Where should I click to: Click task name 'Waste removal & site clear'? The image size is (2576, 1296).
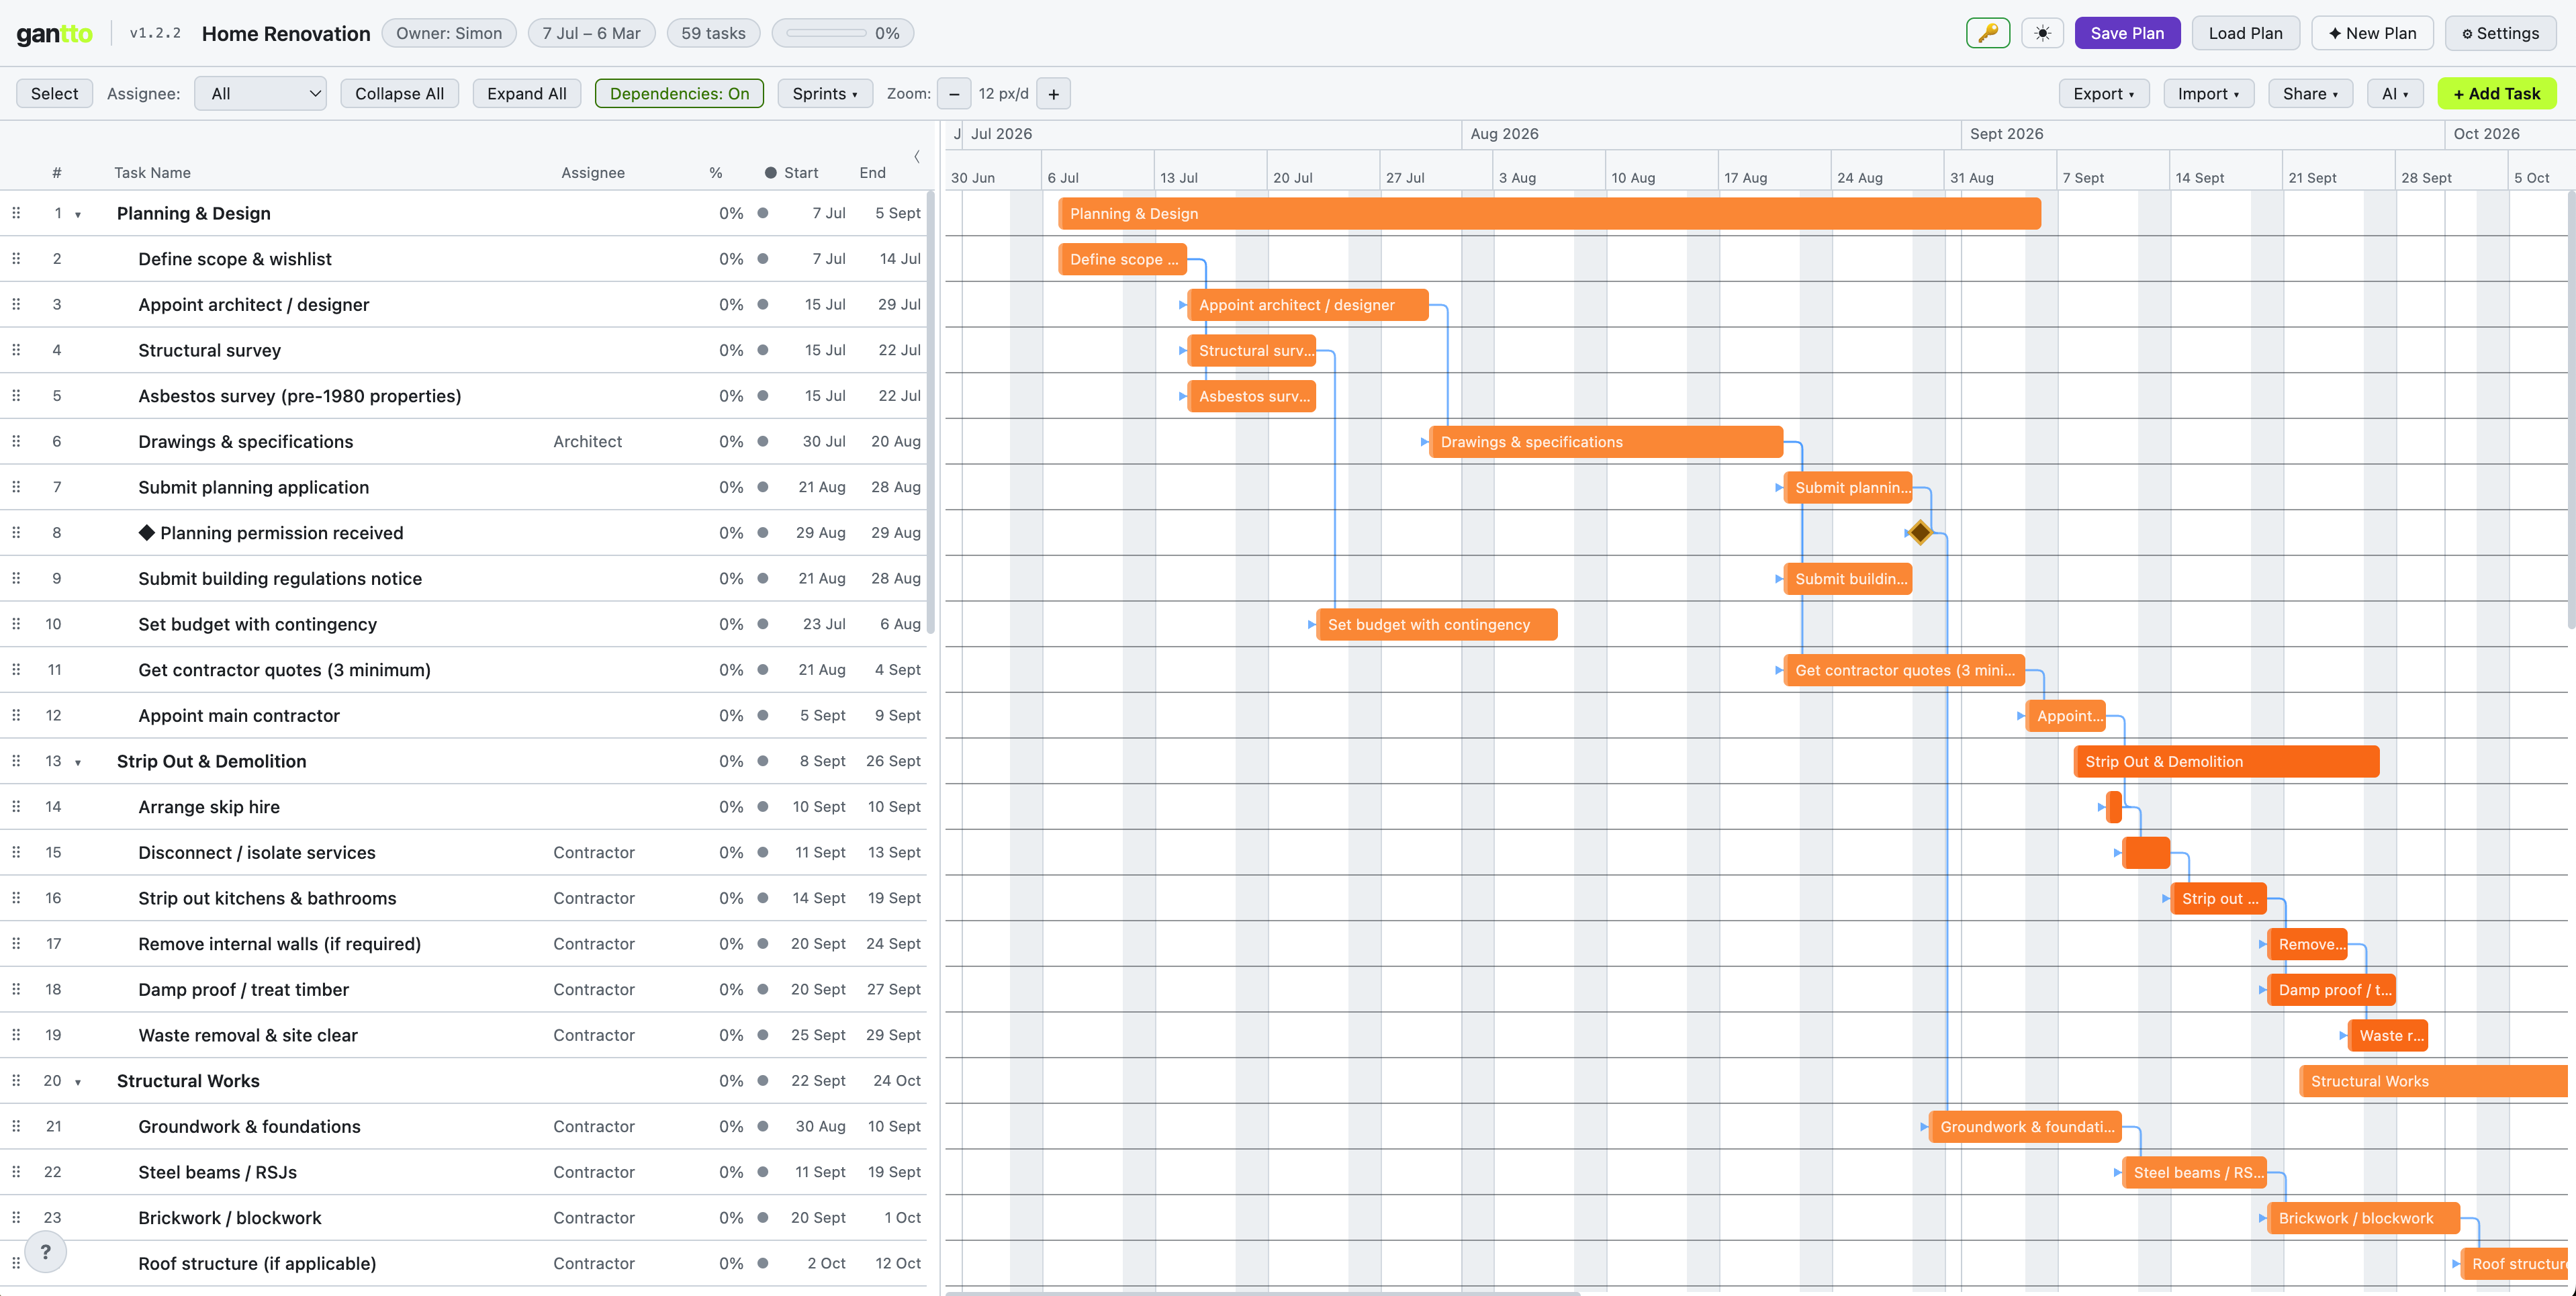[248, 1035]
